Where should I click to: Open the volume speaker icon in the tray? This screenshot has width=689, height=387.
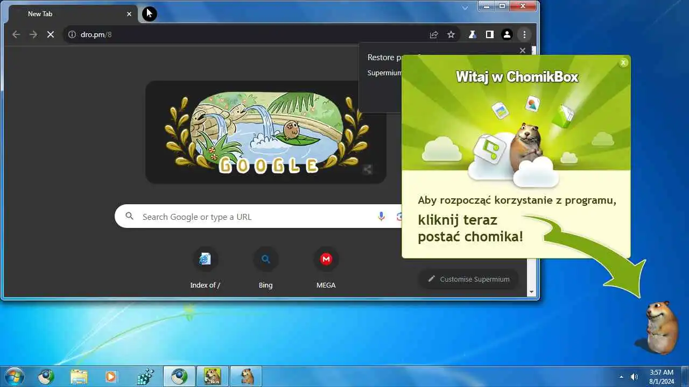634,377
